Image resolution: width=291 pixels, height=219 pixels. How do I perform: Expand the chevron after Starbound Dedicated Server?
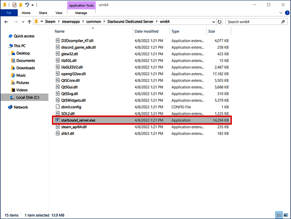point(157,22)
